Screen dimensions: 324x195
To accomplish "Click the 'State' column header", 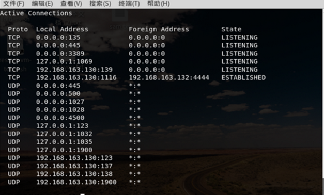I will [231, 29].
